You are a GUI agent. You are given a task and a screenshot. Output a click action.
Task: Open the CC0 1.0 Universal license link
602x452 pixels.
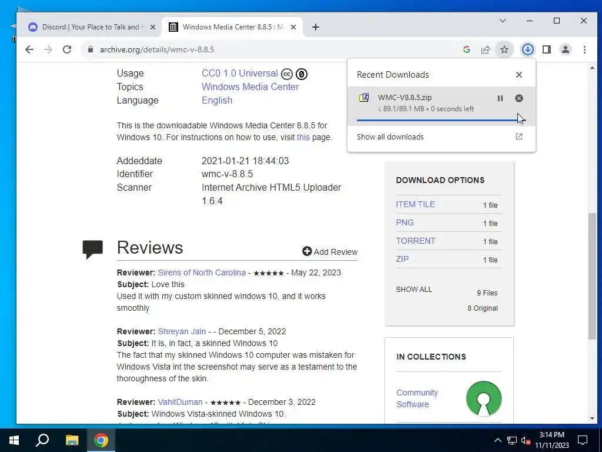240,74
